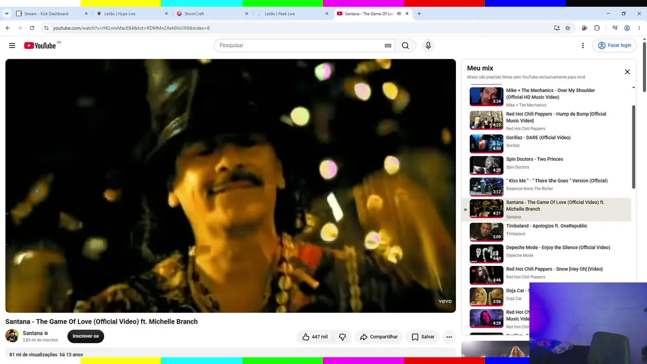Viewport: 647px width, 364px height.
Task: Click the Inscrever-se subscribe button
Action: pyautogui.click(x=85, y=336)
